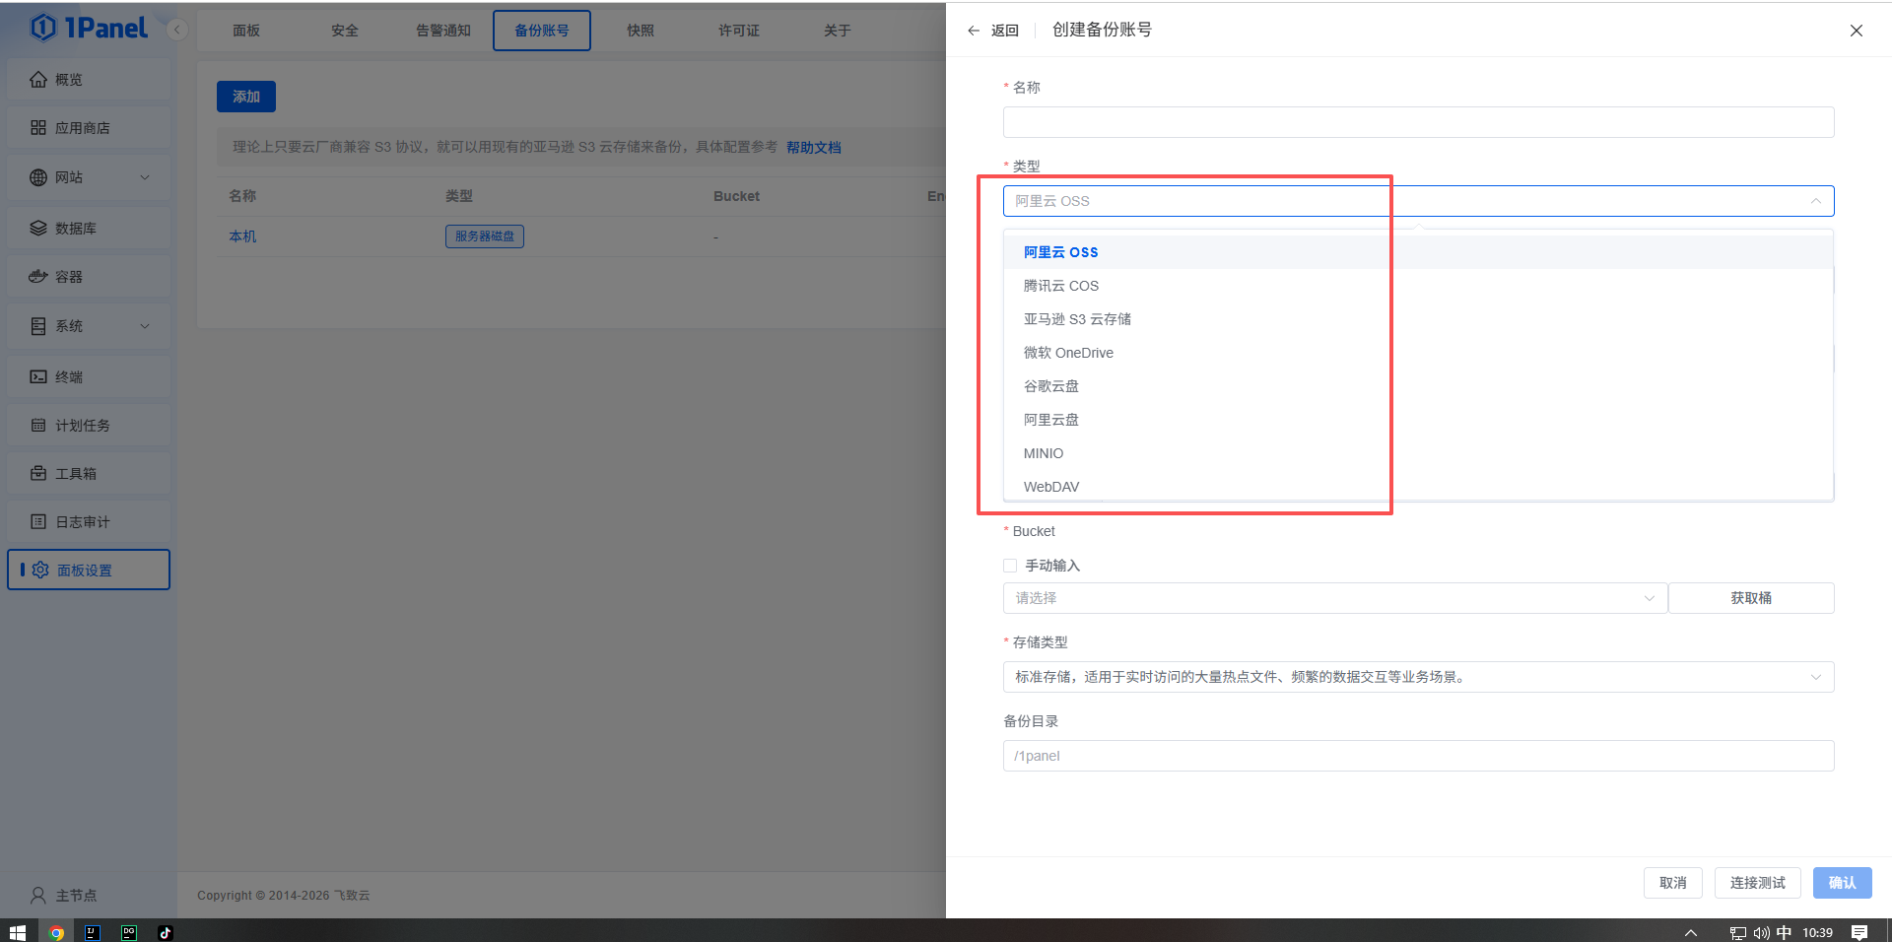Expand the Website submenu in sidebar

pos(145,177)
